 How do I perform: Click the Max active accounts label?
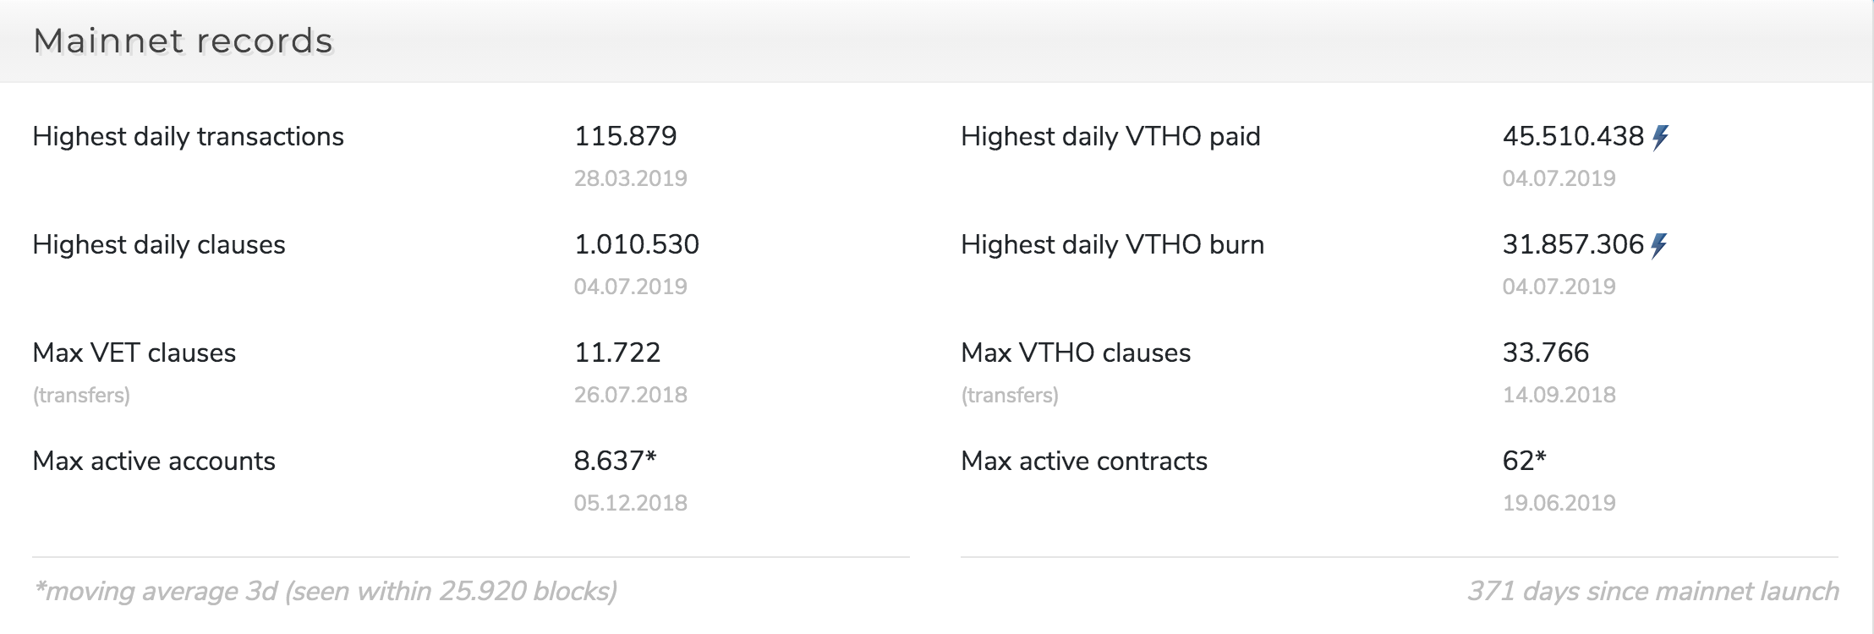[154, 461]
